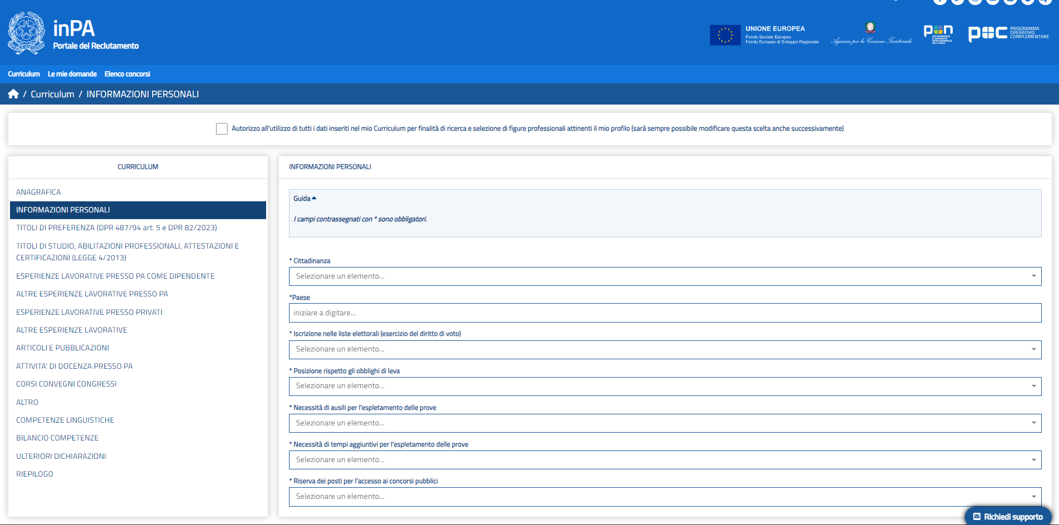1059x525 pixels.
Task: Collapse the Guida help section
Action: 305,199
